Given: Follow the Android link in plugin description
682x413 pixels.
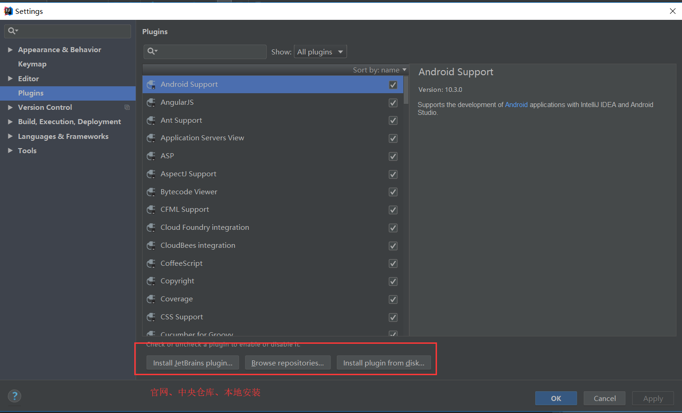Looking at the screenshot, I should click(x=516, y=105).
